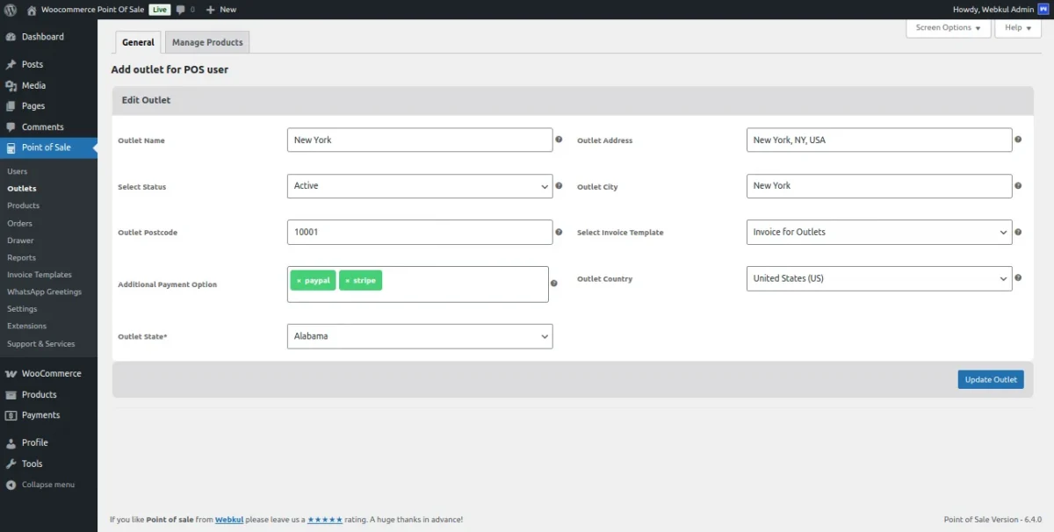
Task: Open WooCommerce in the sidebar menu
Action: (51, 373)
